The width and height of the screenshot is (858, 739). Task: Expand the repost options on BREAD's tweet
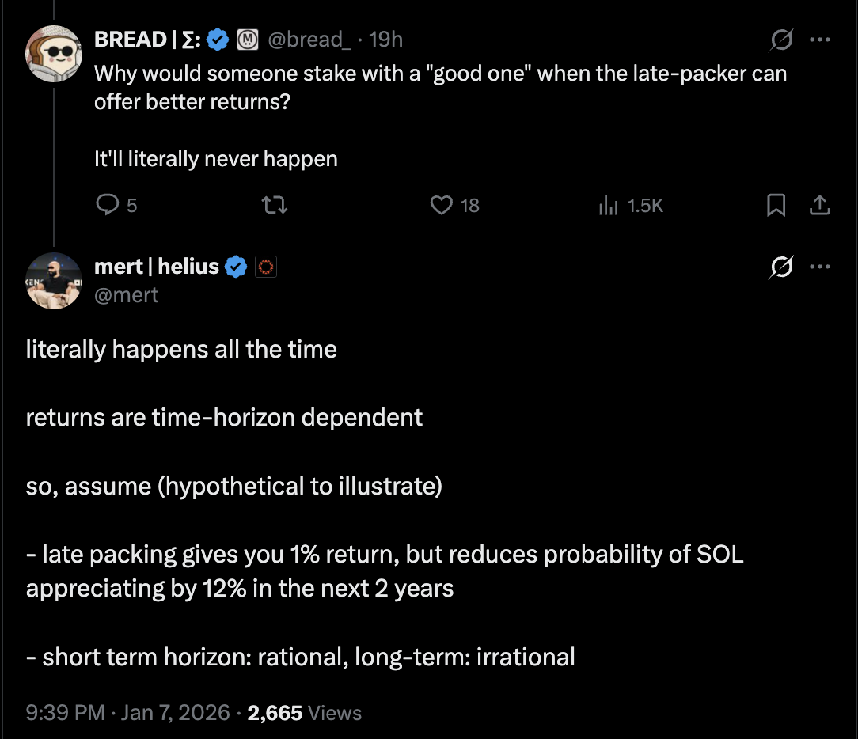(275, 205)
